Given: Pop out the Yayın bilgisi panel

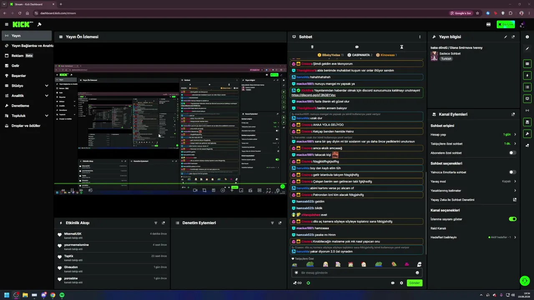Looking at the screenshot, I should (x=513, y=37).
